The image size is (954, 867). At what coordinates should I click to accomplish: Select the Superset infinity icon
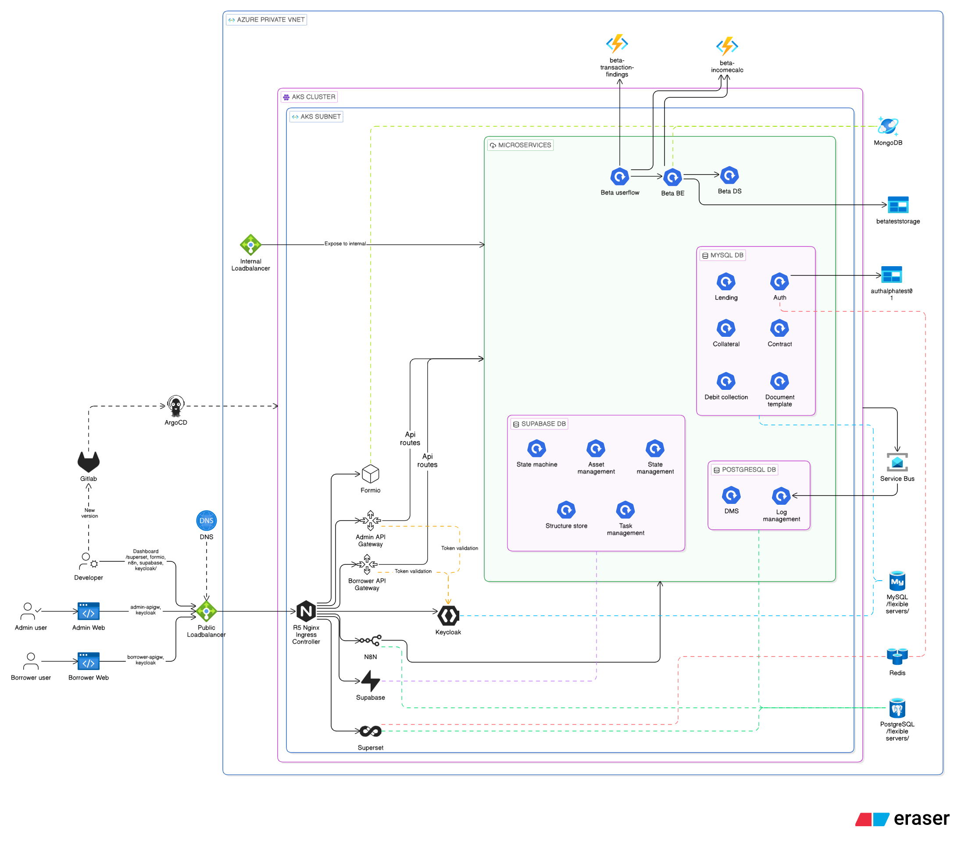(370, 731)
